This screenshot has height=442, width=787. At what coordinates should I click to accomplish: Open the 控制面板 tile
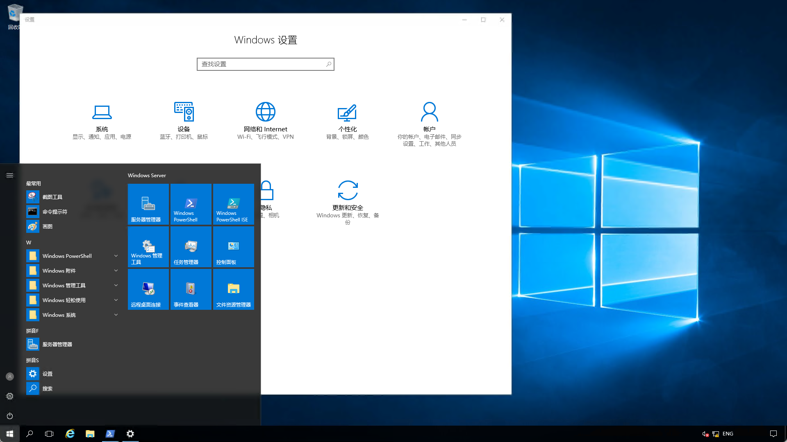click(x=234, y=247)
